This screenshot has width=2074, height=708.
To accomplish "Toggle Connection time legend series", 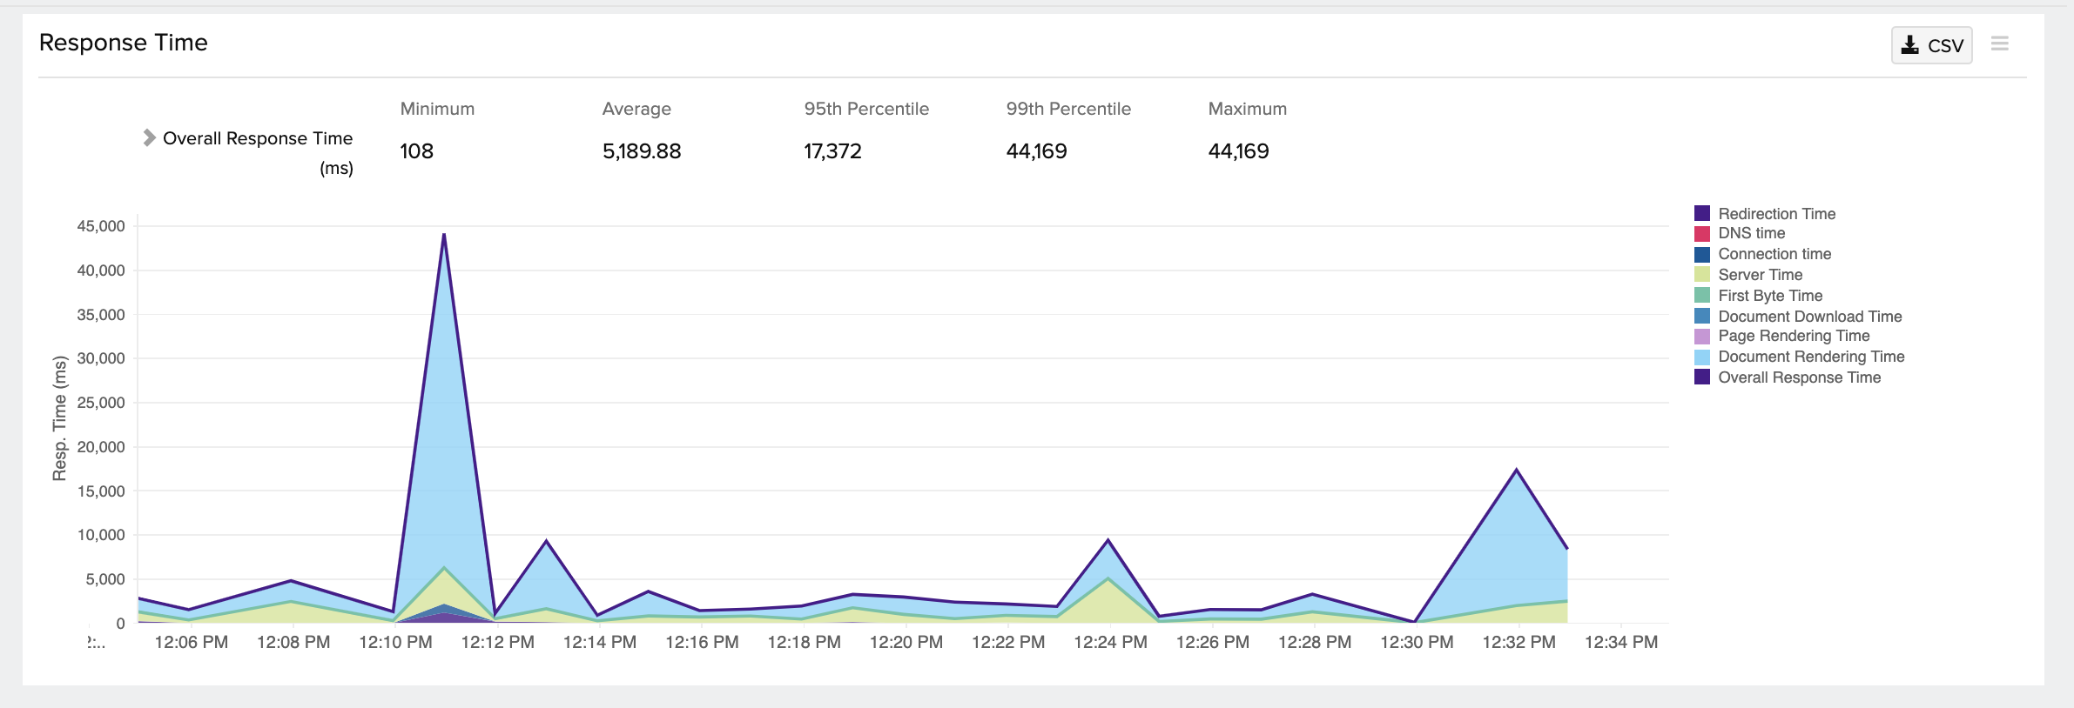I will [1774, 254].
